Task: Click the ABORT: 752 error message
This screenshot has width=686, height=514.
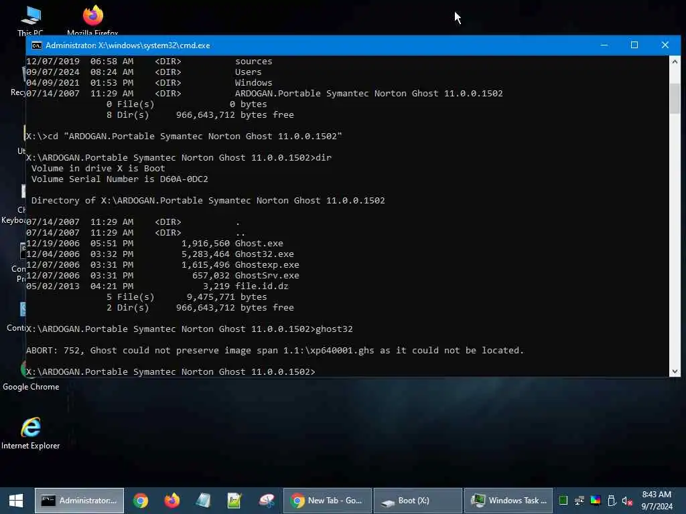Action: (x=275, y=350)
